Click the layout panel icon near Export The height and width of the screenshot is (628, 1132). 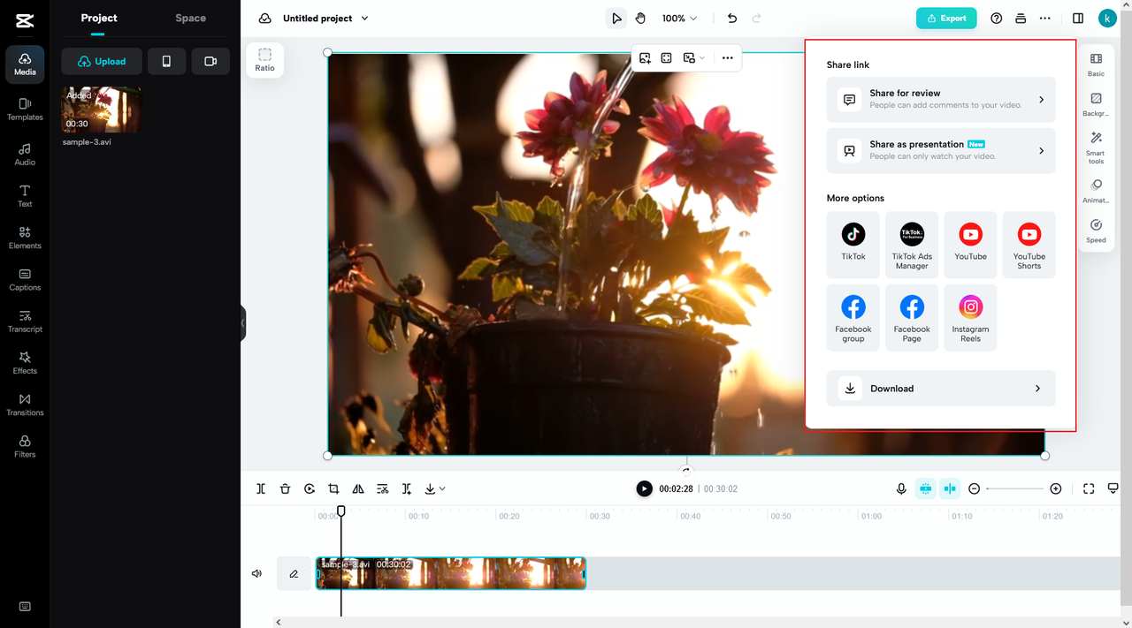[1021, 19]
